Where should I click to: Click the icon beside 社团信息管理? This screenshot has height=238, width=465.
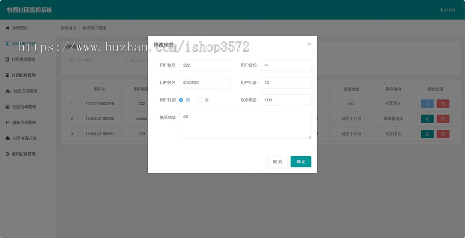click(7, 75)
